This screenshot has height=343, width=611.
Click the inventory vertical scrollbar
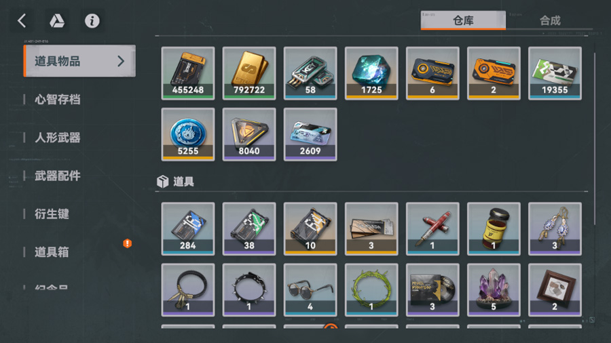click(595, 139)
